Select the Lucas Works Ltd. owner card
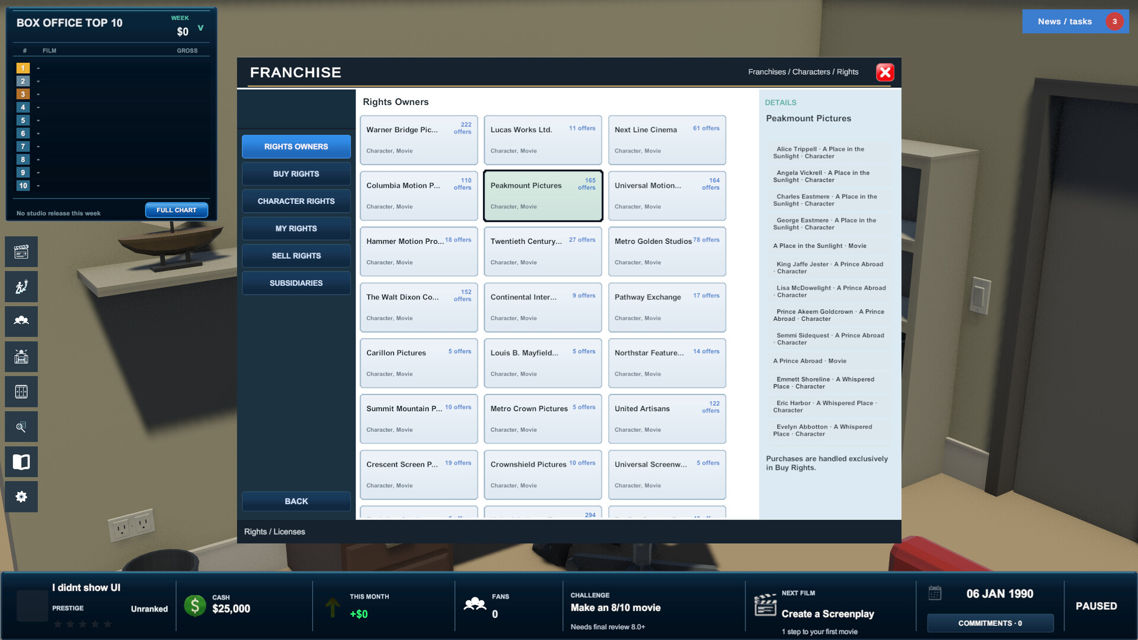This screenshot has width=1138, height=640. 543,140
